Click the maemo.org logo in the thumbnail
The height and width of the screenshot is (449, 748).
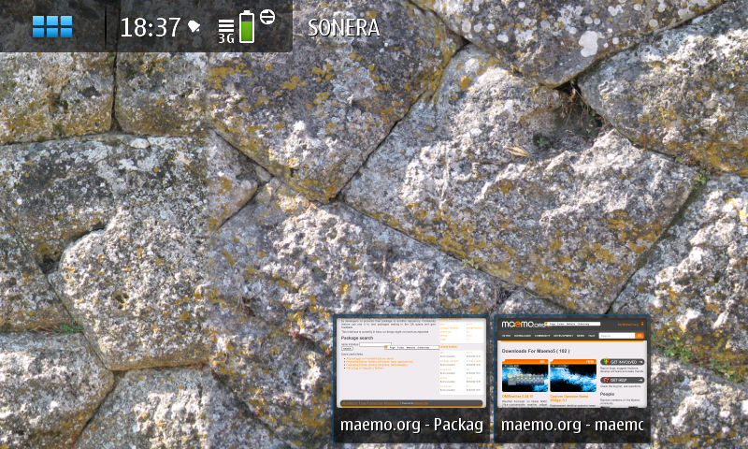tap(522, 324)
